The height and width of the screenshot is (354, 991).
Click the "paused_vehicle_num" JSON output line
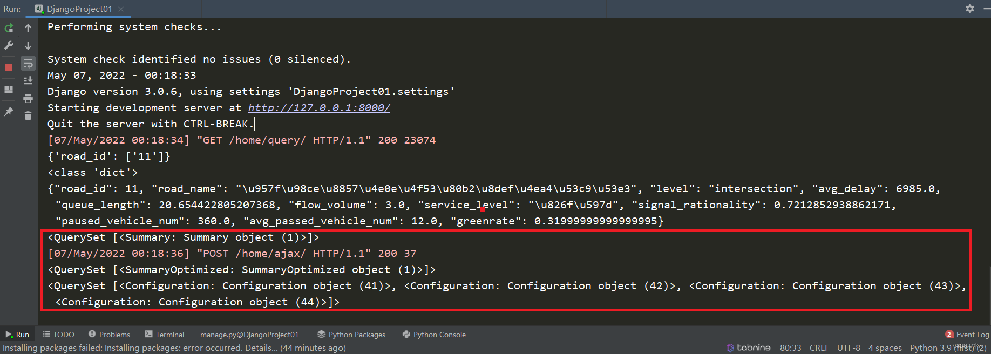359,221
